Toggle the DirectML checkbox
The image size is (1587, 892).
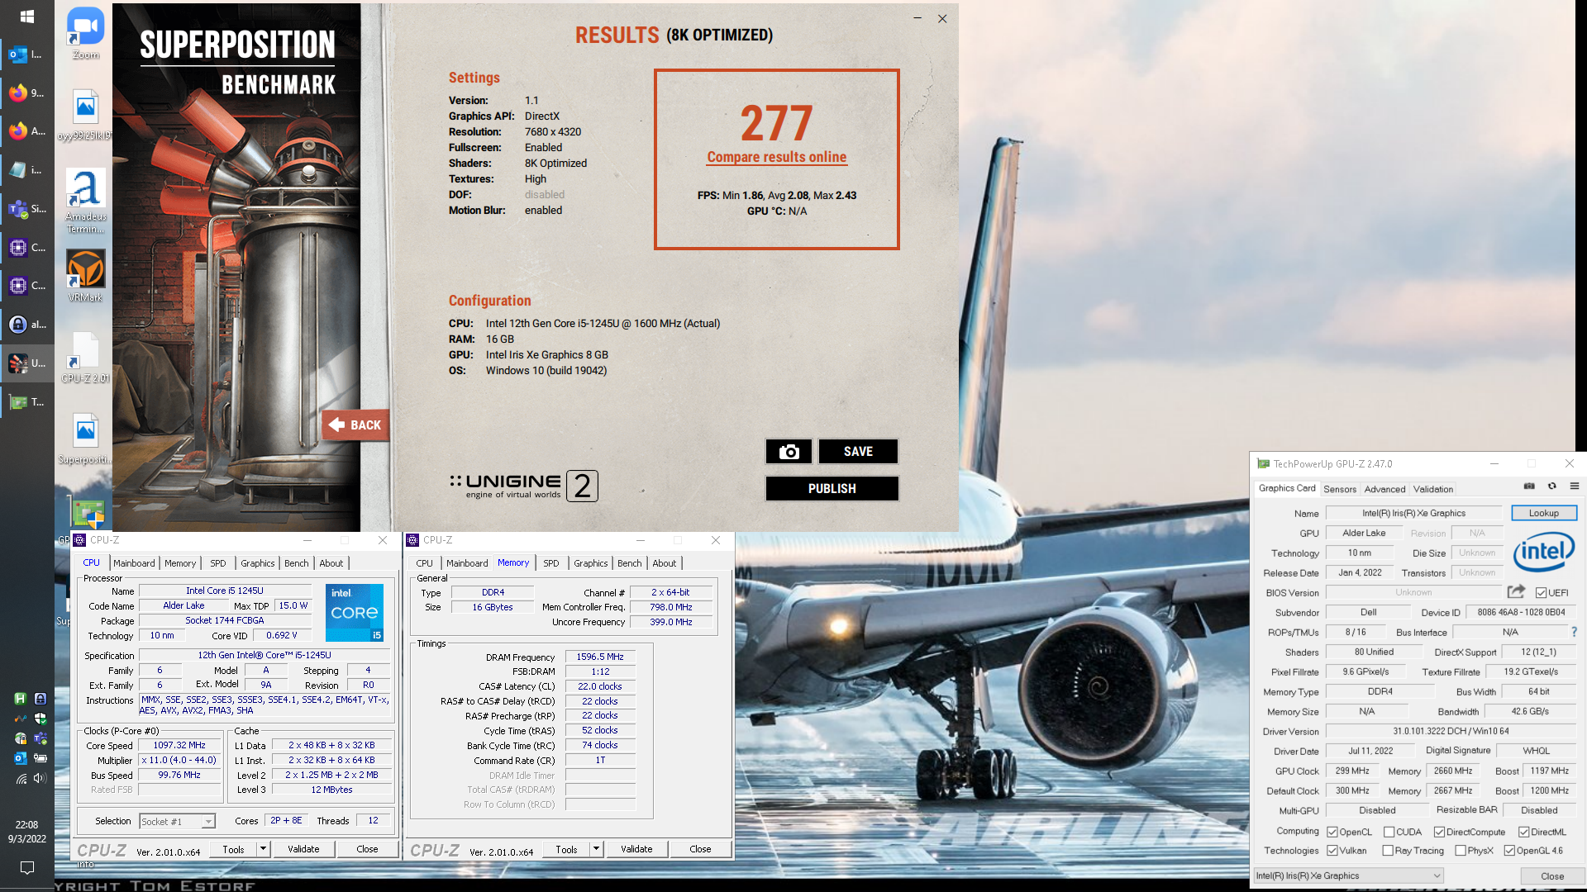[1524, 832]
